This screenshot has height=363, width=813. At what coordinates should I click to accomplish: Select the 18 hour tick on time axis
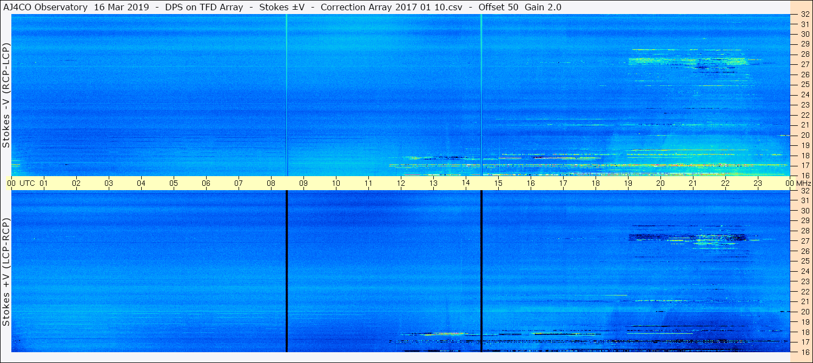pos(596,183)
